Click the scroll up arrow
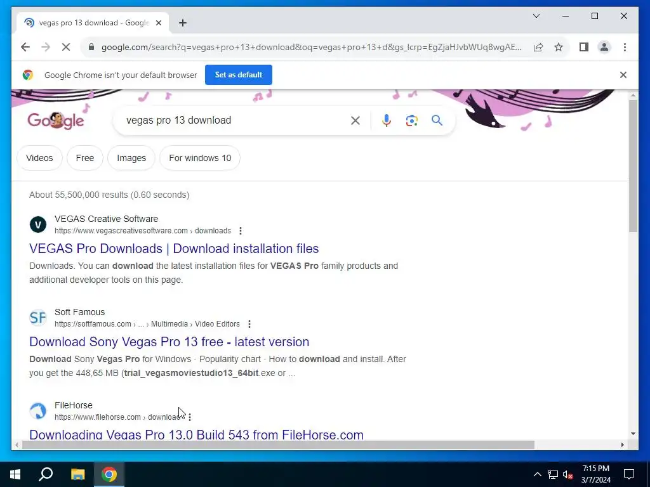 (x=633, y=95)
